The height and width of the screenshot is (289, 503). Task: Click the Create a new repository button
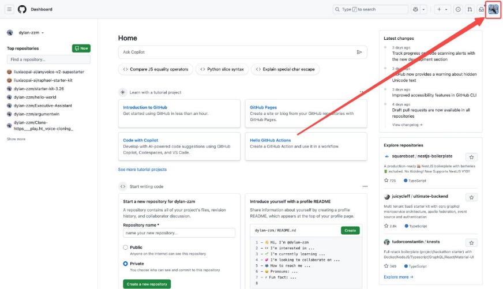147,284
